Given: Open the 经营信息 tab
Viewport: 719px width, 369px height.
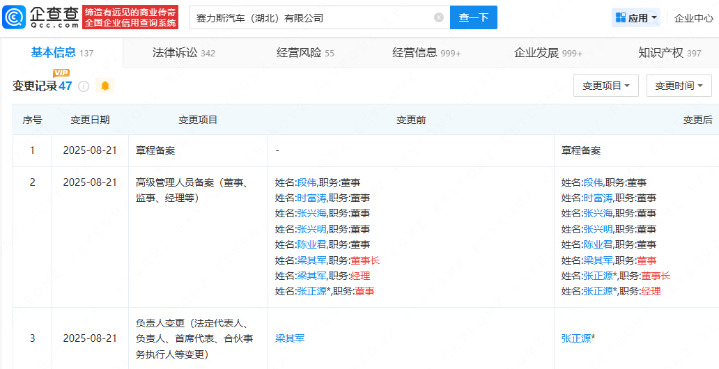Looking at the screenshot, I should pyautogui.click(x=426, y=53).
